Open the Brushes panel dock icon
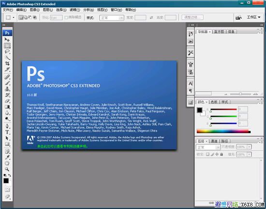 (x=191, y=64)
